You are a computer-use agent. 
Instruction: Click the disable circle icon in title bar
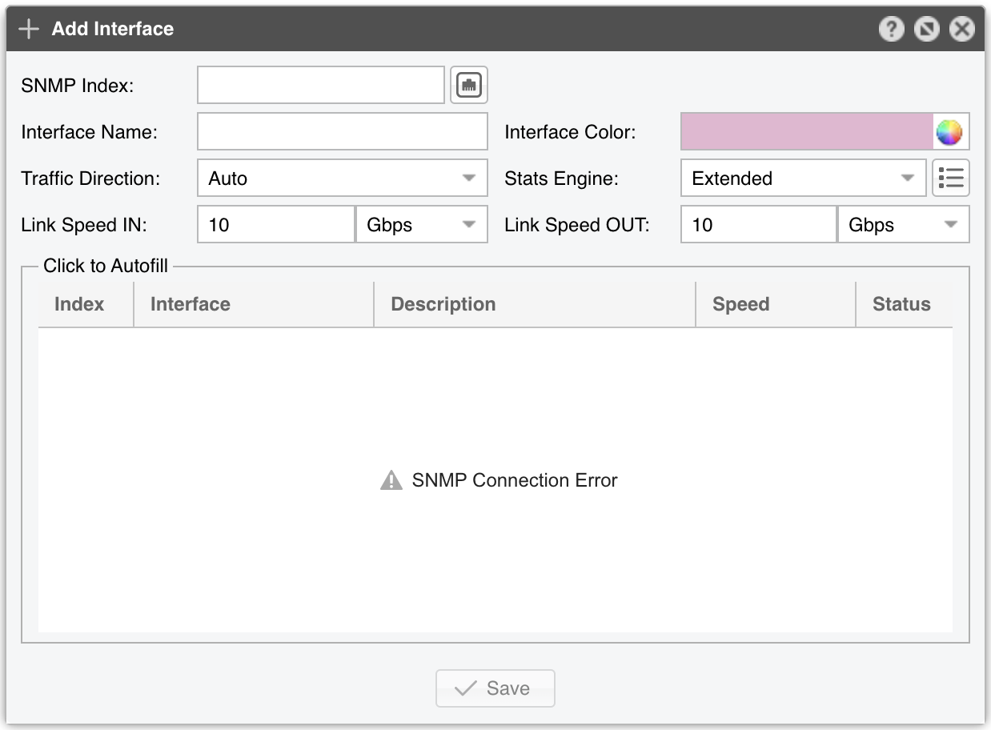click(x=926, y=30)
